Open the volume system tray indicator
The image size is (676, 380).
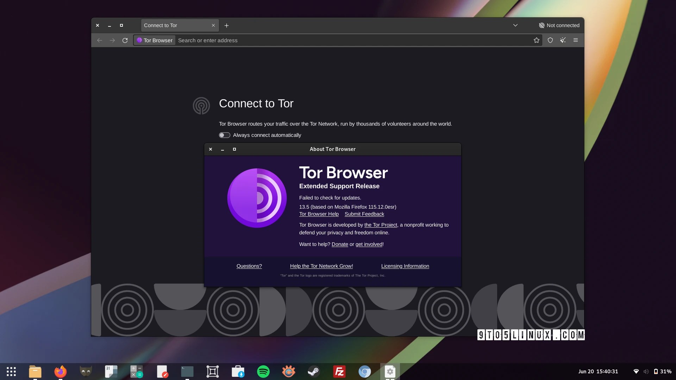646,372
